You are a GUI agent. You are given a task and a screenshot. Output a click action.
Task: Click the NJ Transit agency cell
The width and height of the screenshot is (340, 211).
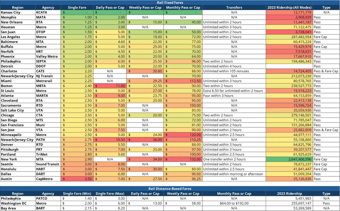48,76
